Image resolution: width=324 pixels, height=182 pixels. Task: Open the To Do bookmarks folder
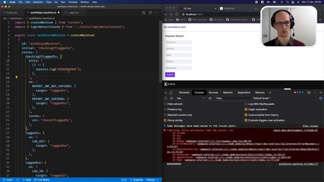(x=181, y=20)
